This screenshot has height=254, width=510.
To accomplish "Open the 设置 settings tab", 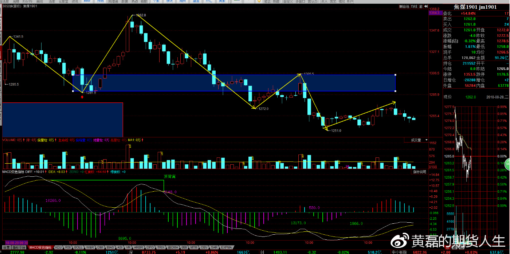I will (7, 247).
